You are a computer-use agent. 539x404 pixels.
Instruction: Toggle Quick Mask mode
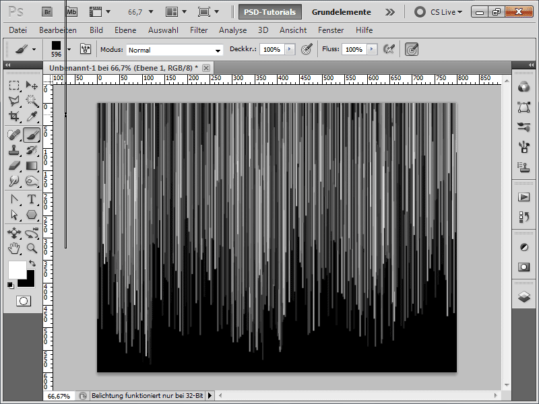[24, 301]
